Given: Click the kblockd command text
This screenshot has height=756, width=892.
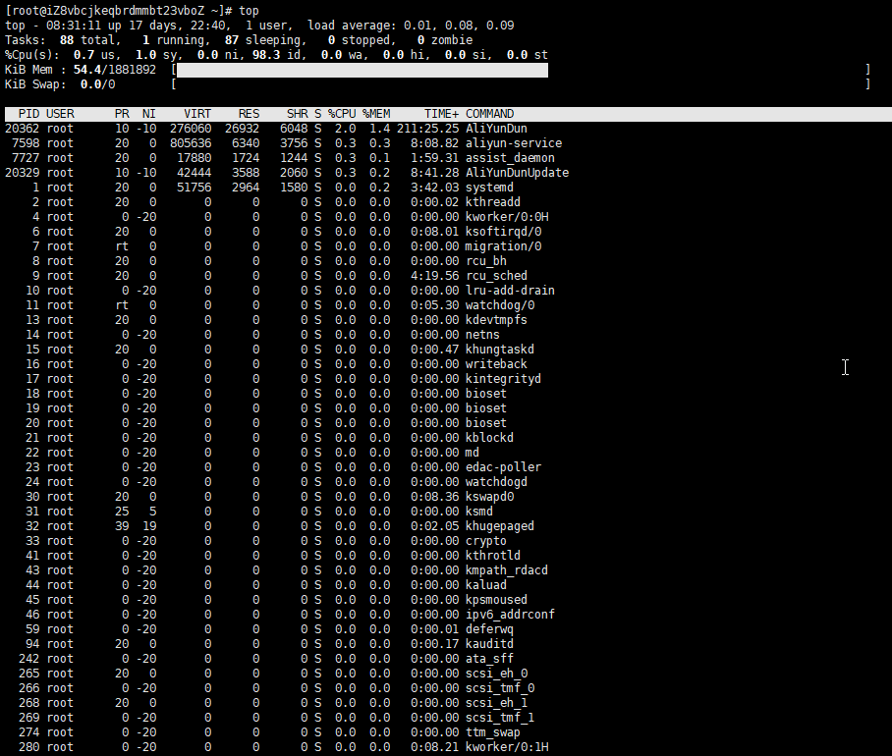Looking at the screenshot, I should tap(489, 438).
